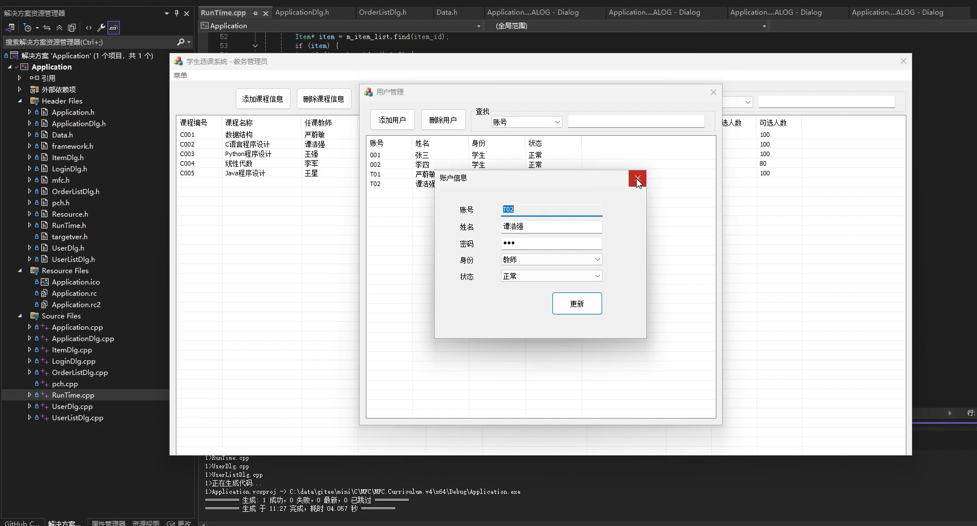Open the Solution Explorer search options dropdown arrow
977x526 pixels.
(x=189, y=42)
